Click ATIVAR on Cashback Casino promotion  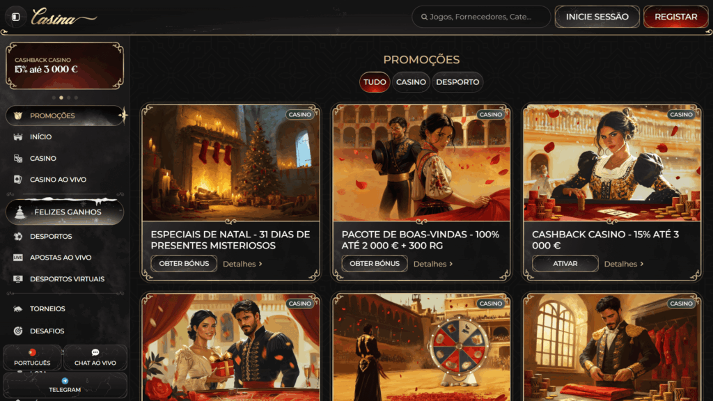tap(565, 264)
